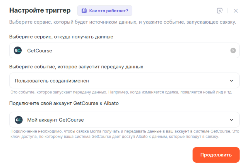Expand the event list using its chevron arrow
Screen dimensions: 243x167
coord(231,81)
